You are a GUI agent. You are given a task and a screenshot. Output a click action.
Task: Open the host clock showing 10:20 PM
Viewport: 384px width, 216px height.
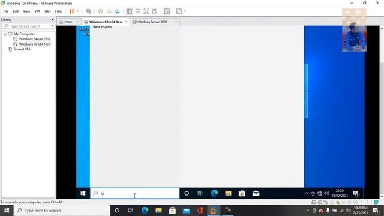360,211
